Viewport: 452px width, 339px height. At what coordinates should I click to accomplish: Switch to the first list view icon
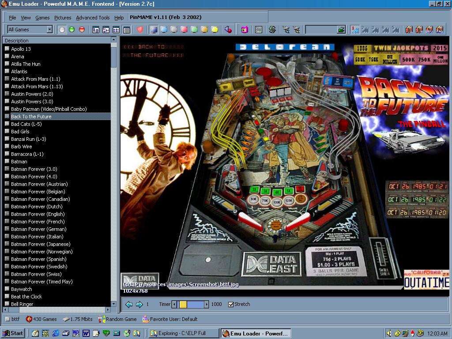[96, 30]
